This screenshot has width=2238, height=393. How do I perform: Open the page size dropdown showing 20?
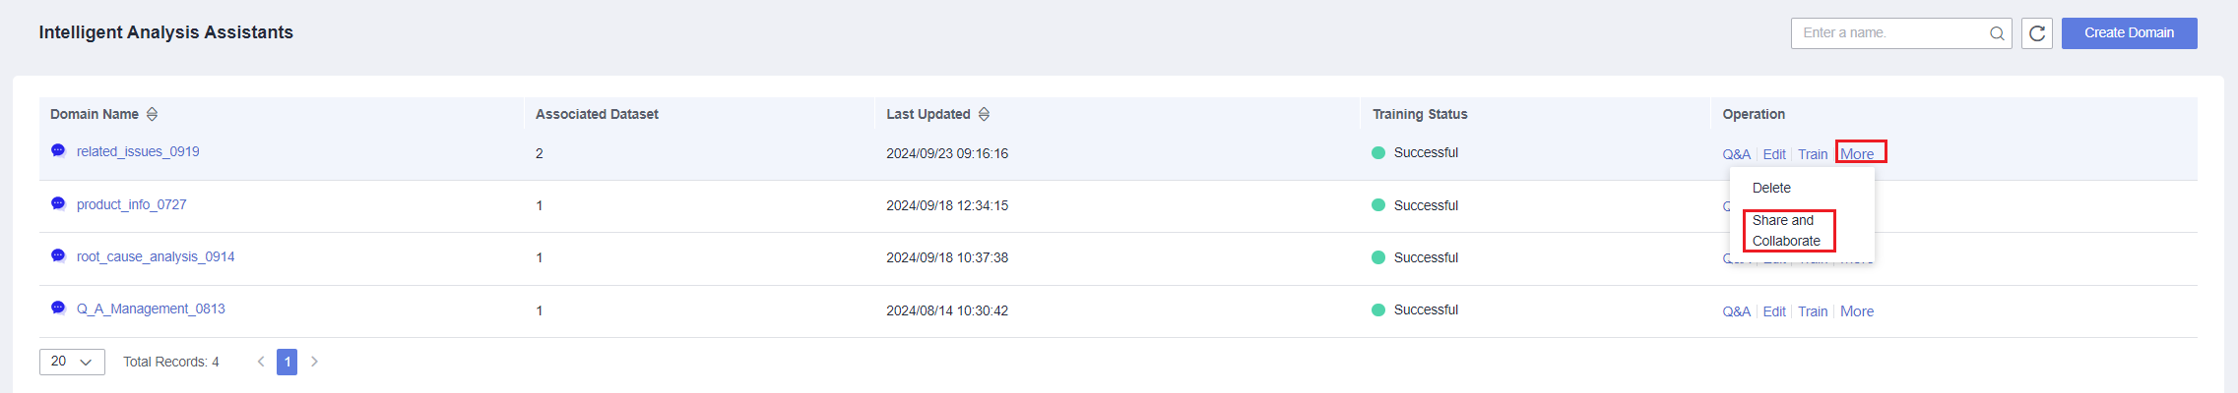[72, 362]
